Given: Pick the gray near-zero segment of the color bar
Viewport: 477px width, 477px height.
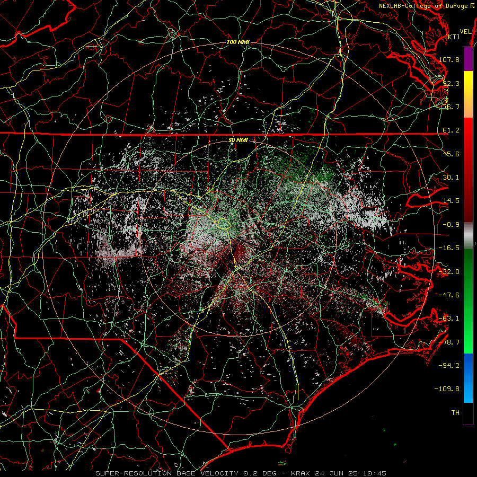Looking at the screenshot, I should point(468,235).
